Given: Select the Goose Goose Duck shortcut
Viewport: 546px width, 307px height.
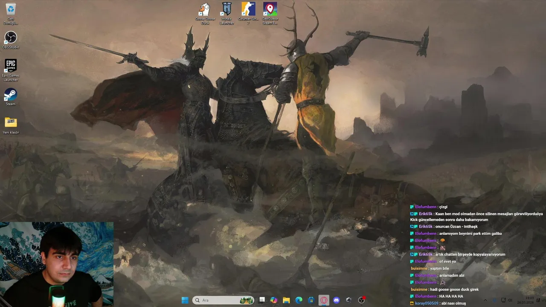Looking at the screenshot, I should click(205, 13).
